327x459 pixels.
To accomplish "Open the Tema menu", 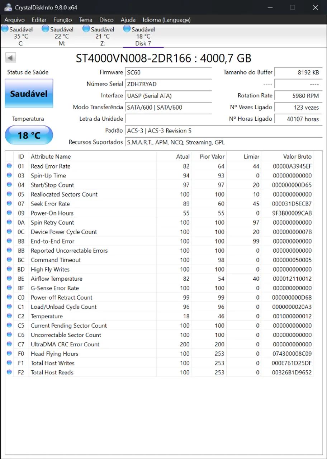I will [x=85, y=20].
